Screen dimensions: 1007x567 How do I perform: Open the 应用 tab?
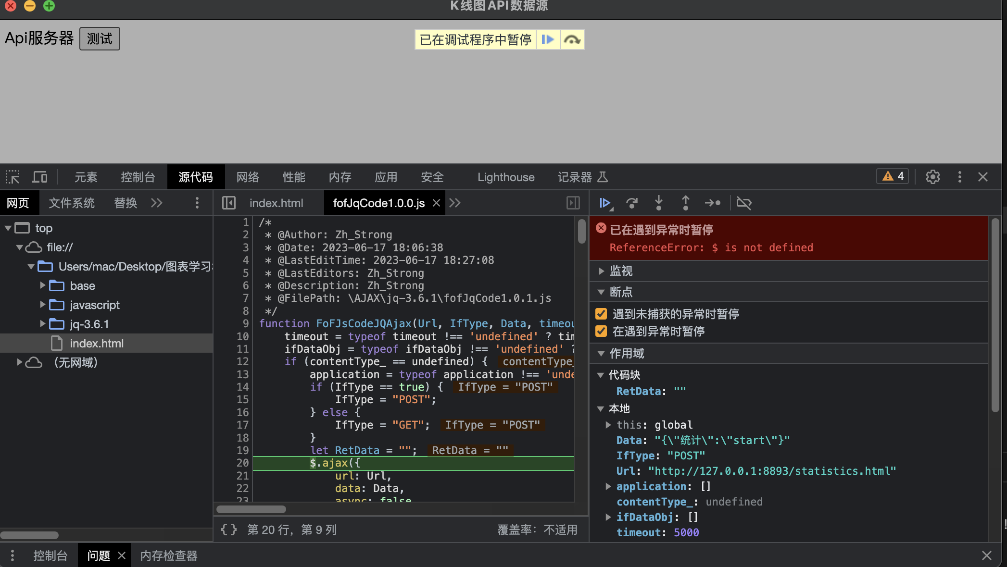[386, 177]
